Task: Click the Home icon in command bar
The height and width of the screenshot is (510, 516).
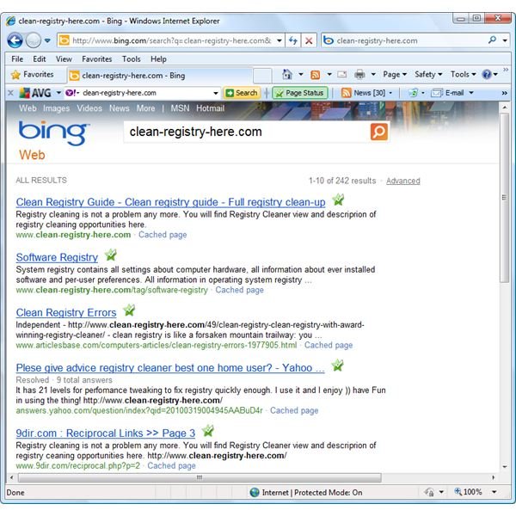Action: 287,74
